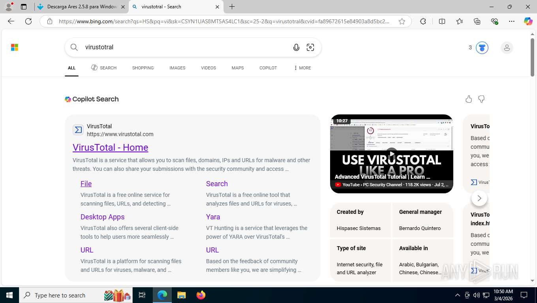Open the Collections icon
Viewport: 537px width, 303px height.
click(x=477, y=21)
